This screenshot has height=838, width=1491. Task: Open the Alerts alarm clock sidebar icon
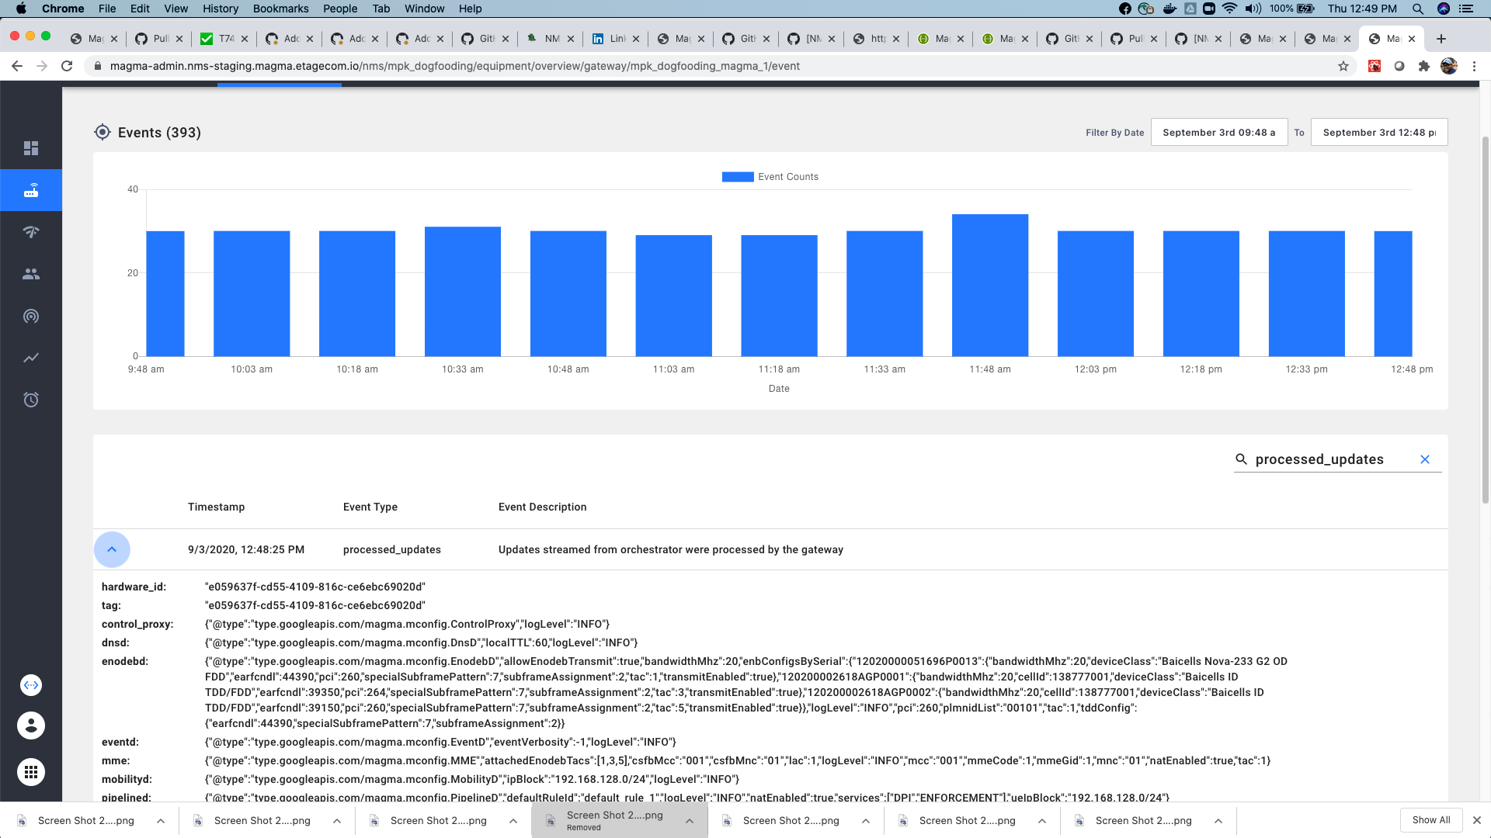tap(31, 400)
